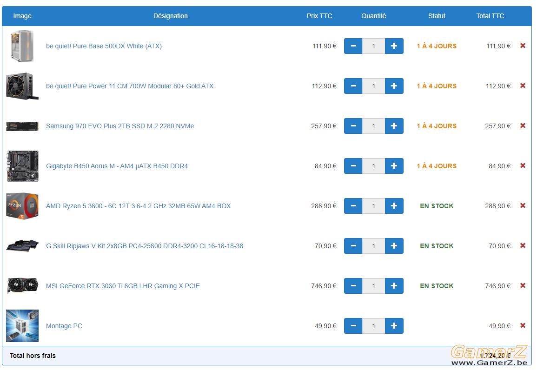Screen dimensions: 537x370
Task: Add one more AMD Ryzen 5 3600
Action: point(394,206)
